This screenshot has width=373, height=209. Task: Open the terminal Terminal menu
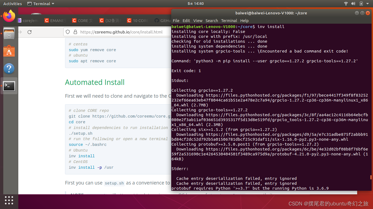coord(229,20)
